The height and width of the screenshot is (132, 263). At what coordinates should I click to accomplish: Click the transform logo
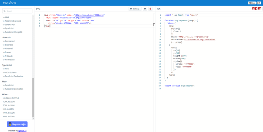pos(9,3)
